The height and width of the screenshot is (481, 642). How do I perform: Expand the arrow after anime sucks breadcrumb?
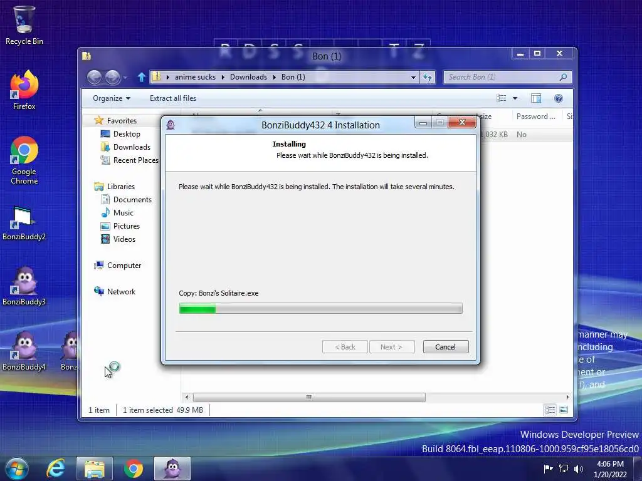tap(223, 77)
